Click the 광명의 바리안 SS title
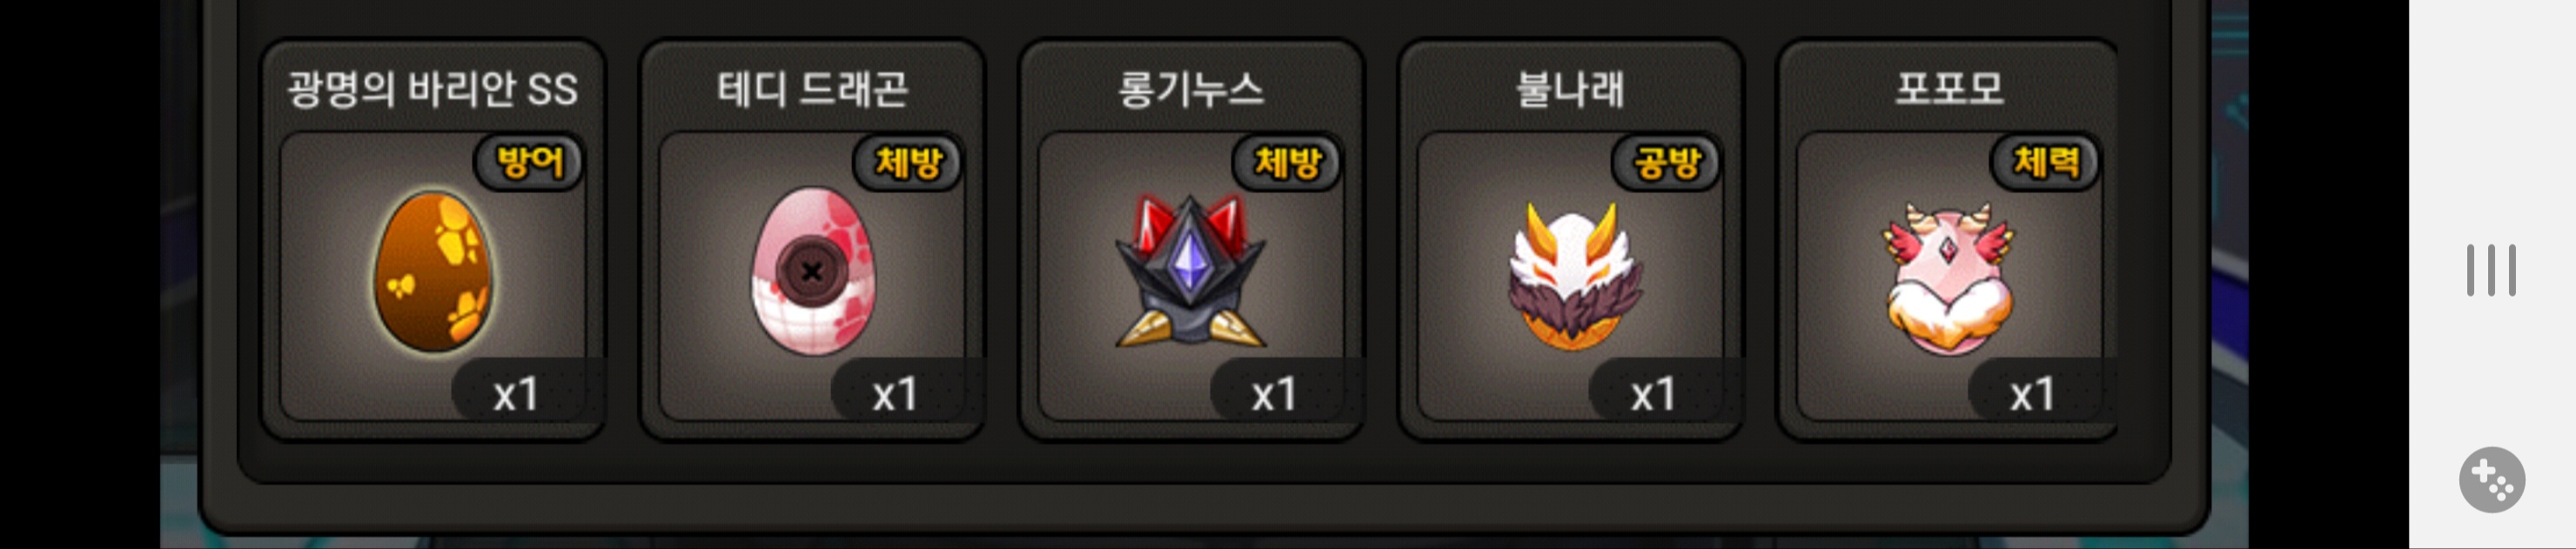2576x549 pixels. (x=433, y=89)
